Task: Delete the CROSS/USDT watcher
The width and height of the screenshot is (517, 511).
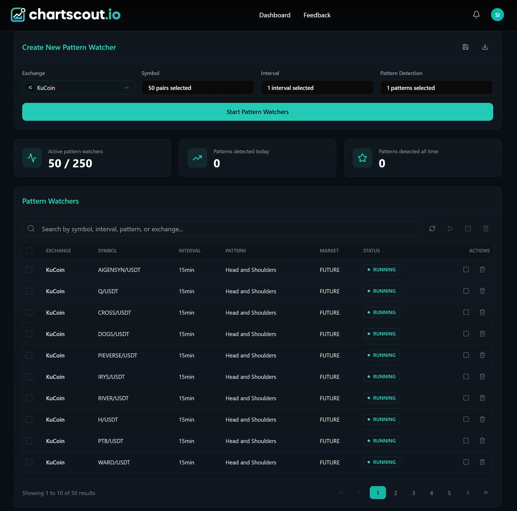Action: pyautogui.click(x=482, y=312)
